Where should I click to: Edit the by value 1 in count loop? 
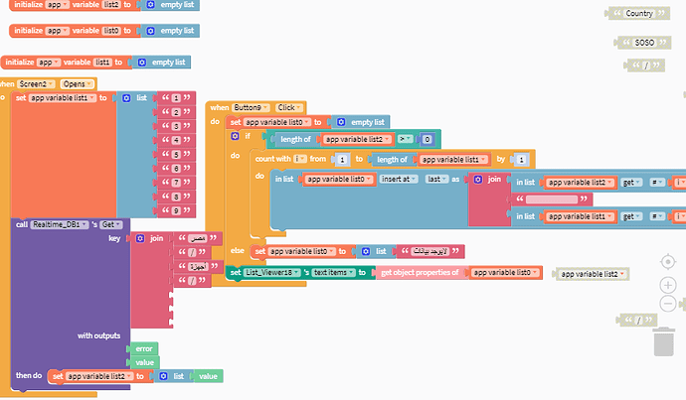(521, 160)
